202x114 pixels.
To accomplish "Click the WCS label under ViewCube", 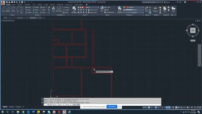I will coord(193,41).
